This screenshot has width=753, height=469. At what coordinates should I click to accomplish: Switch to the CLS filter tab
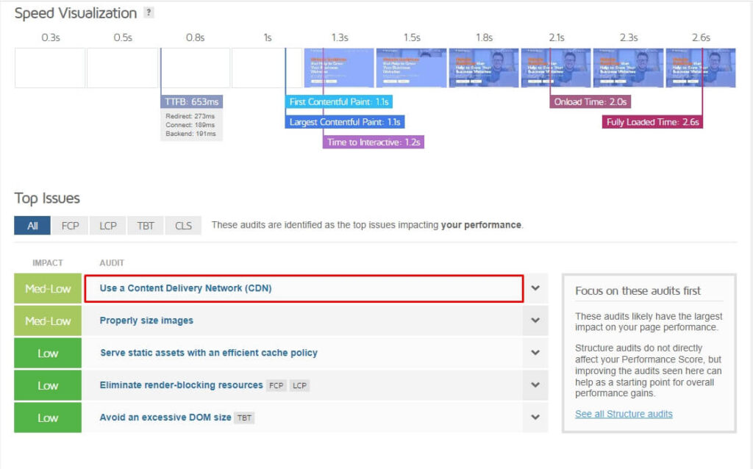(x=184, y=226)
